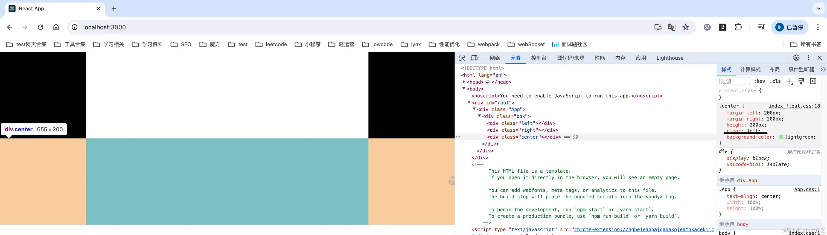Open actions menu for the center node
This screenshot has width=827, height=235.
point(458,137)
